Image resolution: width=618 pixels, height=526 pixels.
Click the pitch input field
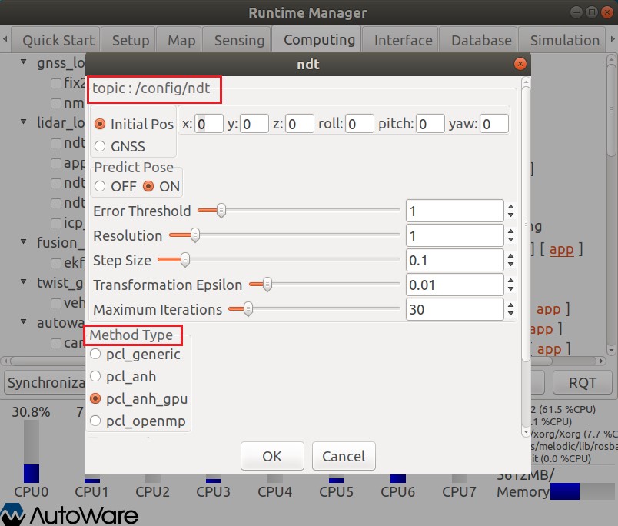point(430,125)
